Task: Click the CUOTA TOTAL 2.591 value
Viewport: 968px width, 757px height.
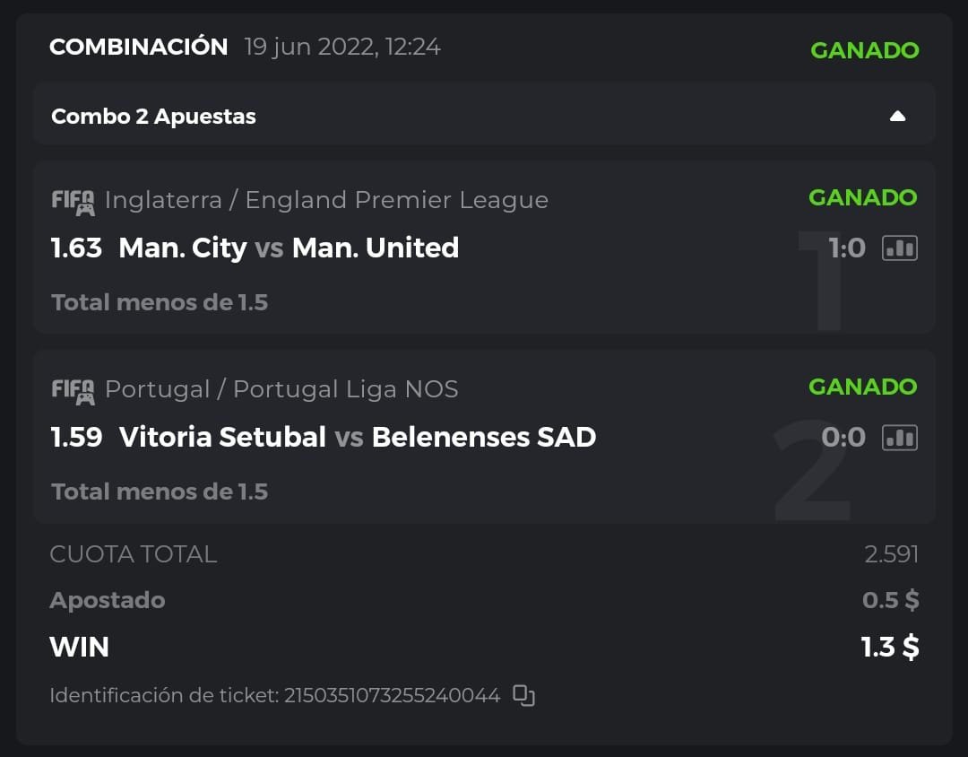Action: pyautogui.click(x=891, y=554)
